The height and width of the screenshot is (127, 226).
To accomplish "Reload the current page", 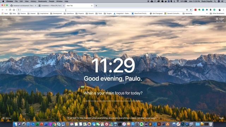I will 10,10.
